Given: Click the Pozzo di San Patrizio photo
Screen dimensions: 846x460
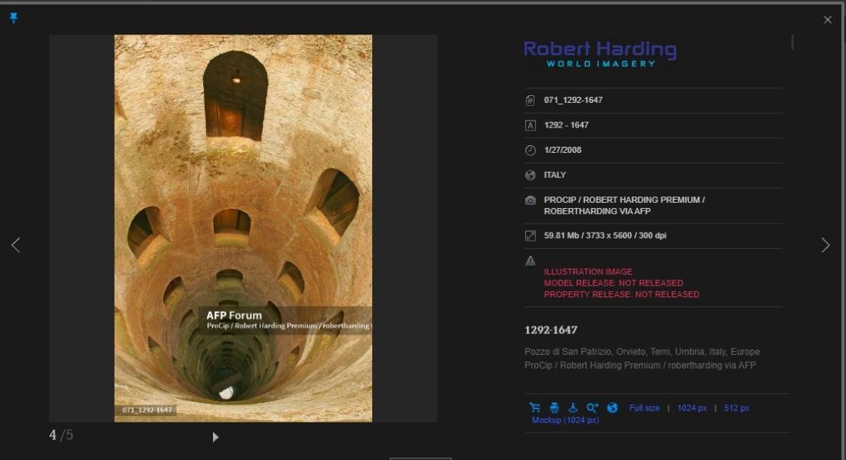Looking at the screenshot, I should (243, 228).
